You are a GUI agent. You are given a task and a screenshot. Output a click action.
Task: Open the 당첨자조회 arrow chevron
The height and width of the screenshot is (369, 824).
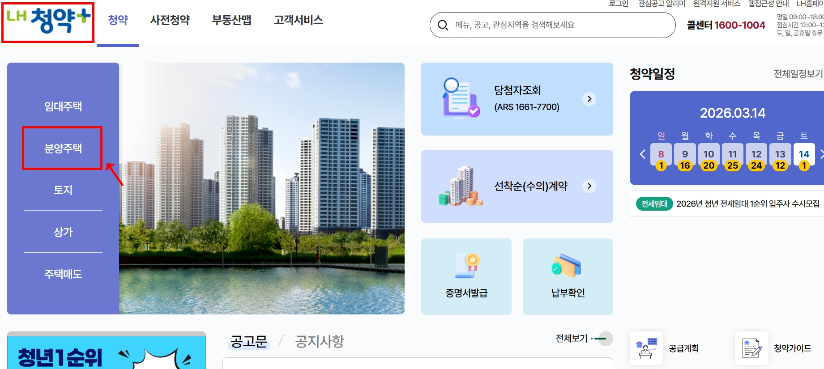pyautogui.click(x=589, y=99)
